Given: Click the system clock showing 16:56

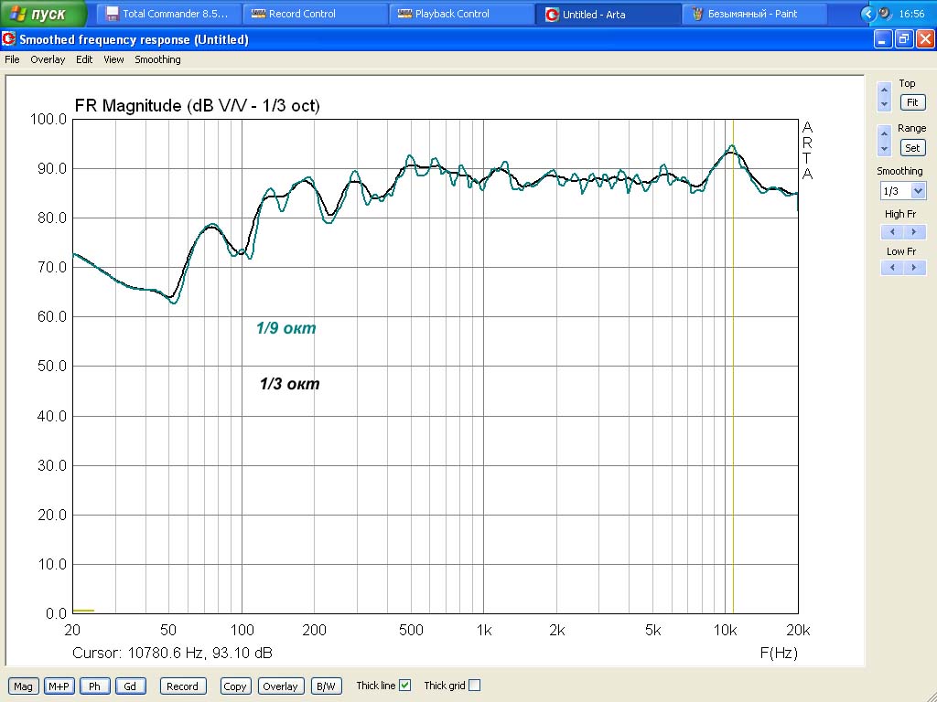Looking at the screenshot, I should [x=911, y=14].
